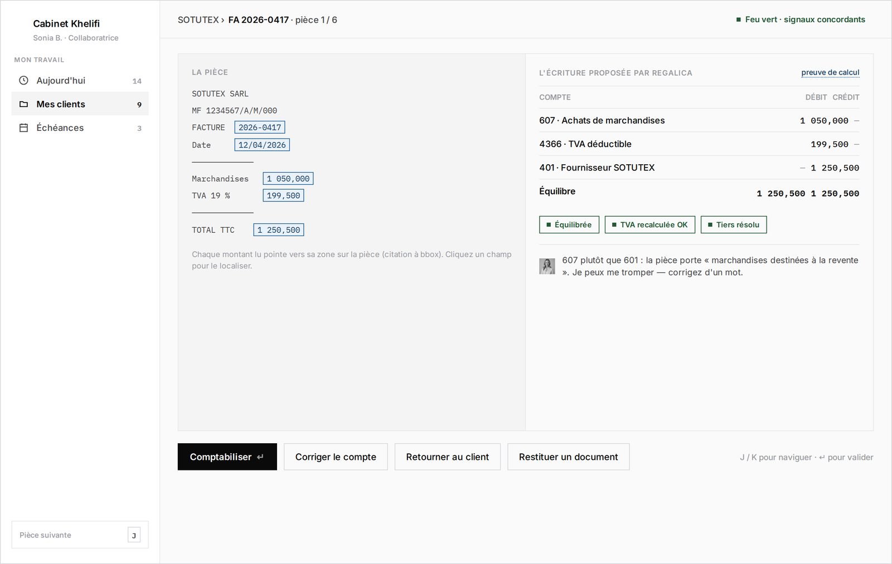Click the folder icon beside Mes clients

(23, 104)
